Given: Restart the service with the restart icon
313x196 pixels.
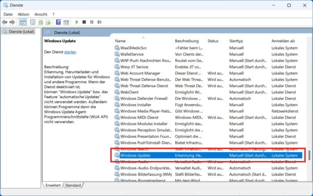Looking at the screenshot, I should click(100, 22).
